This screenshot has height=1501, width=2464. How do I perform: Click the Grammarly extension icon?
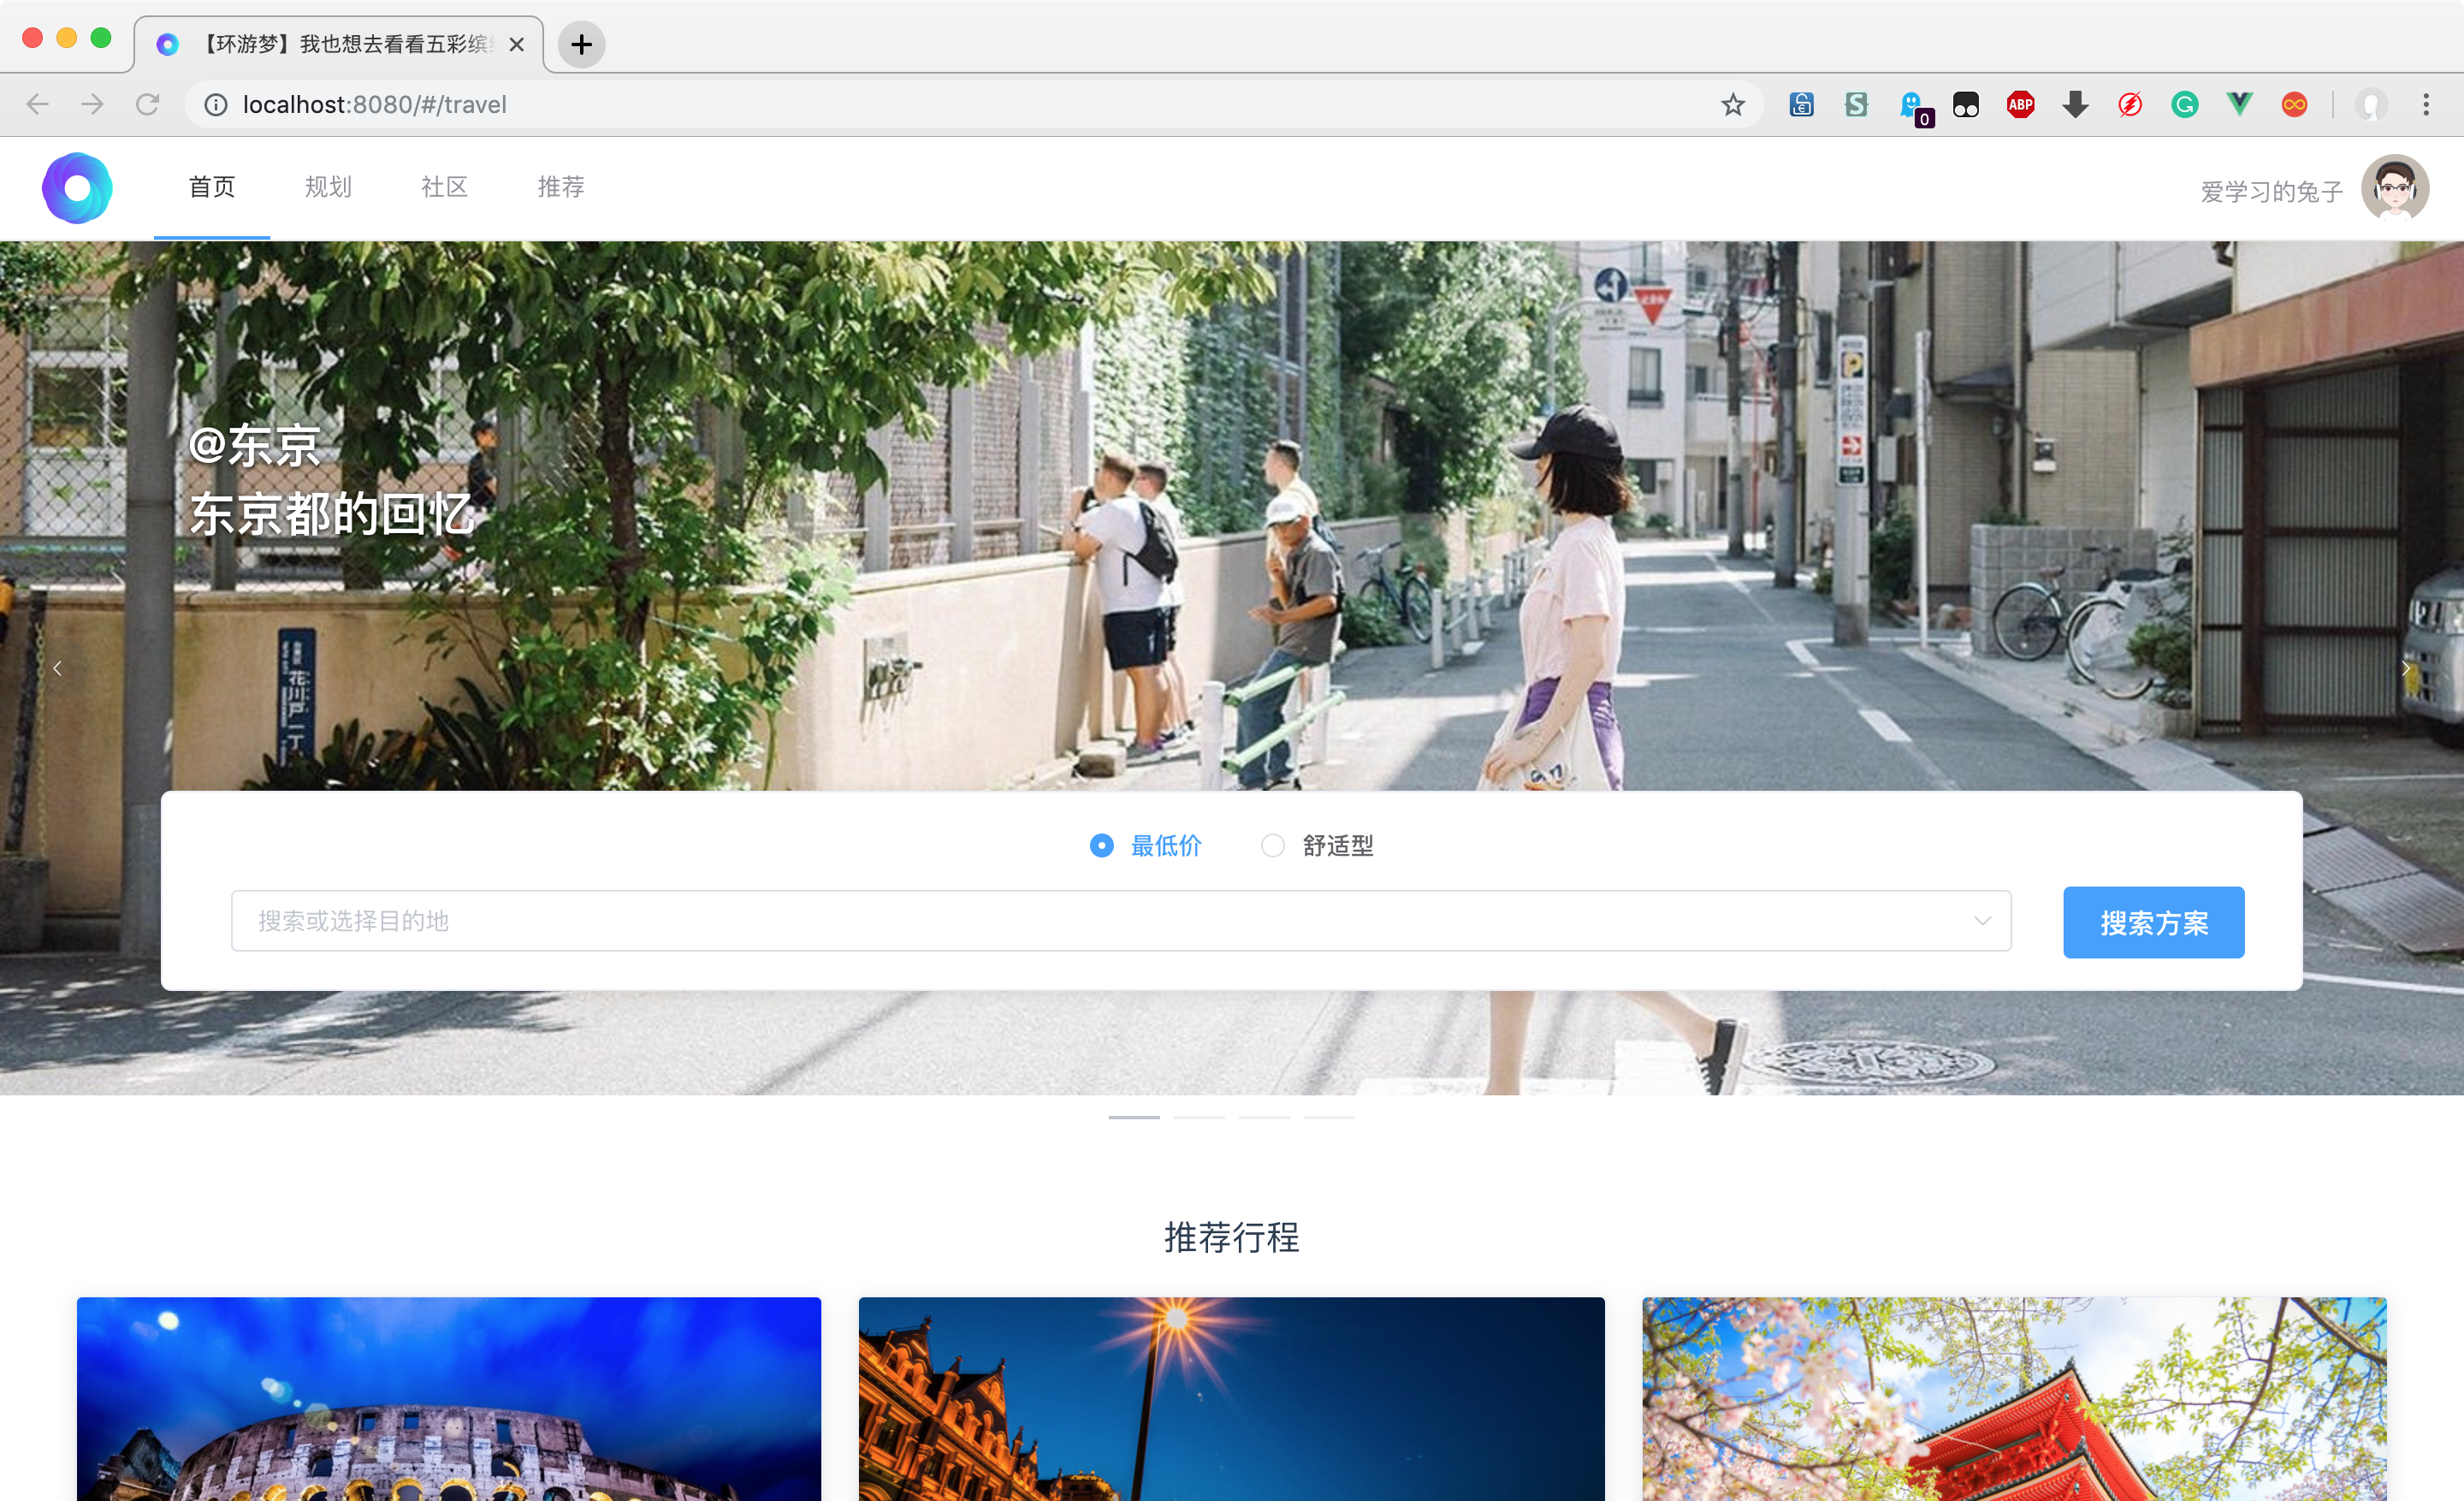[x=2184, y=105]
